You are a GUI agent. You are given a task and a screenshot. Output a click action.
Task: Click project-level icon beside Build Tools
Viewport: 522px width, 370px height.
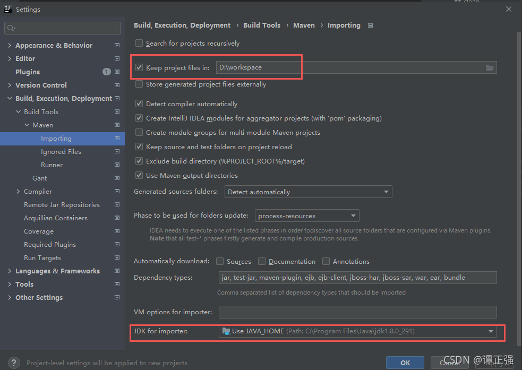(117, 112)
